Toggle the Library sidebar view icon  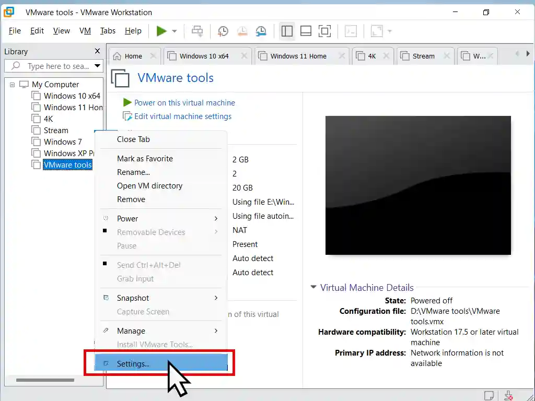coord(287,31)
